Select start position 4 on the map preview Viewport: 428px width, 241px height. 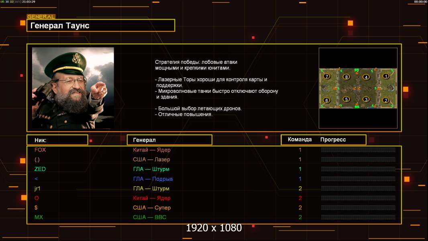(x=366, y=77)
